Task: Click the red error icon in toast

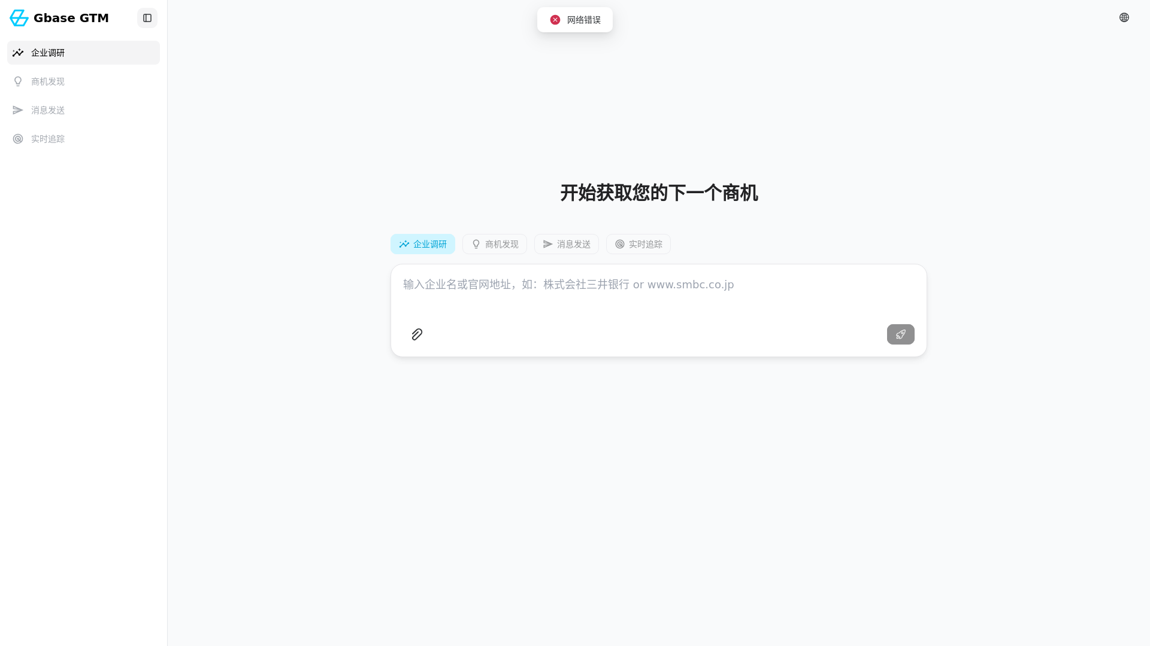Action: tap(555, 20)
